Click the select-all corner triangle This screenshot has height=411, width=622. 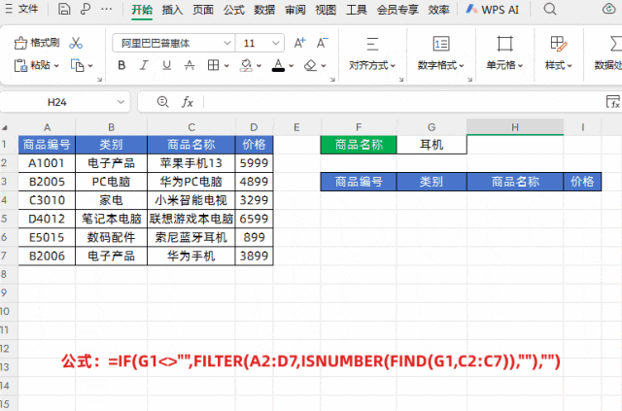[5, 127]
